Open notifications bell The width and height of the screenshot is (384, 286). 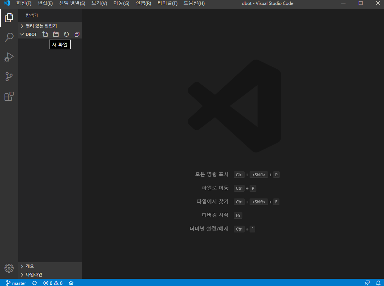coord(378,283)
